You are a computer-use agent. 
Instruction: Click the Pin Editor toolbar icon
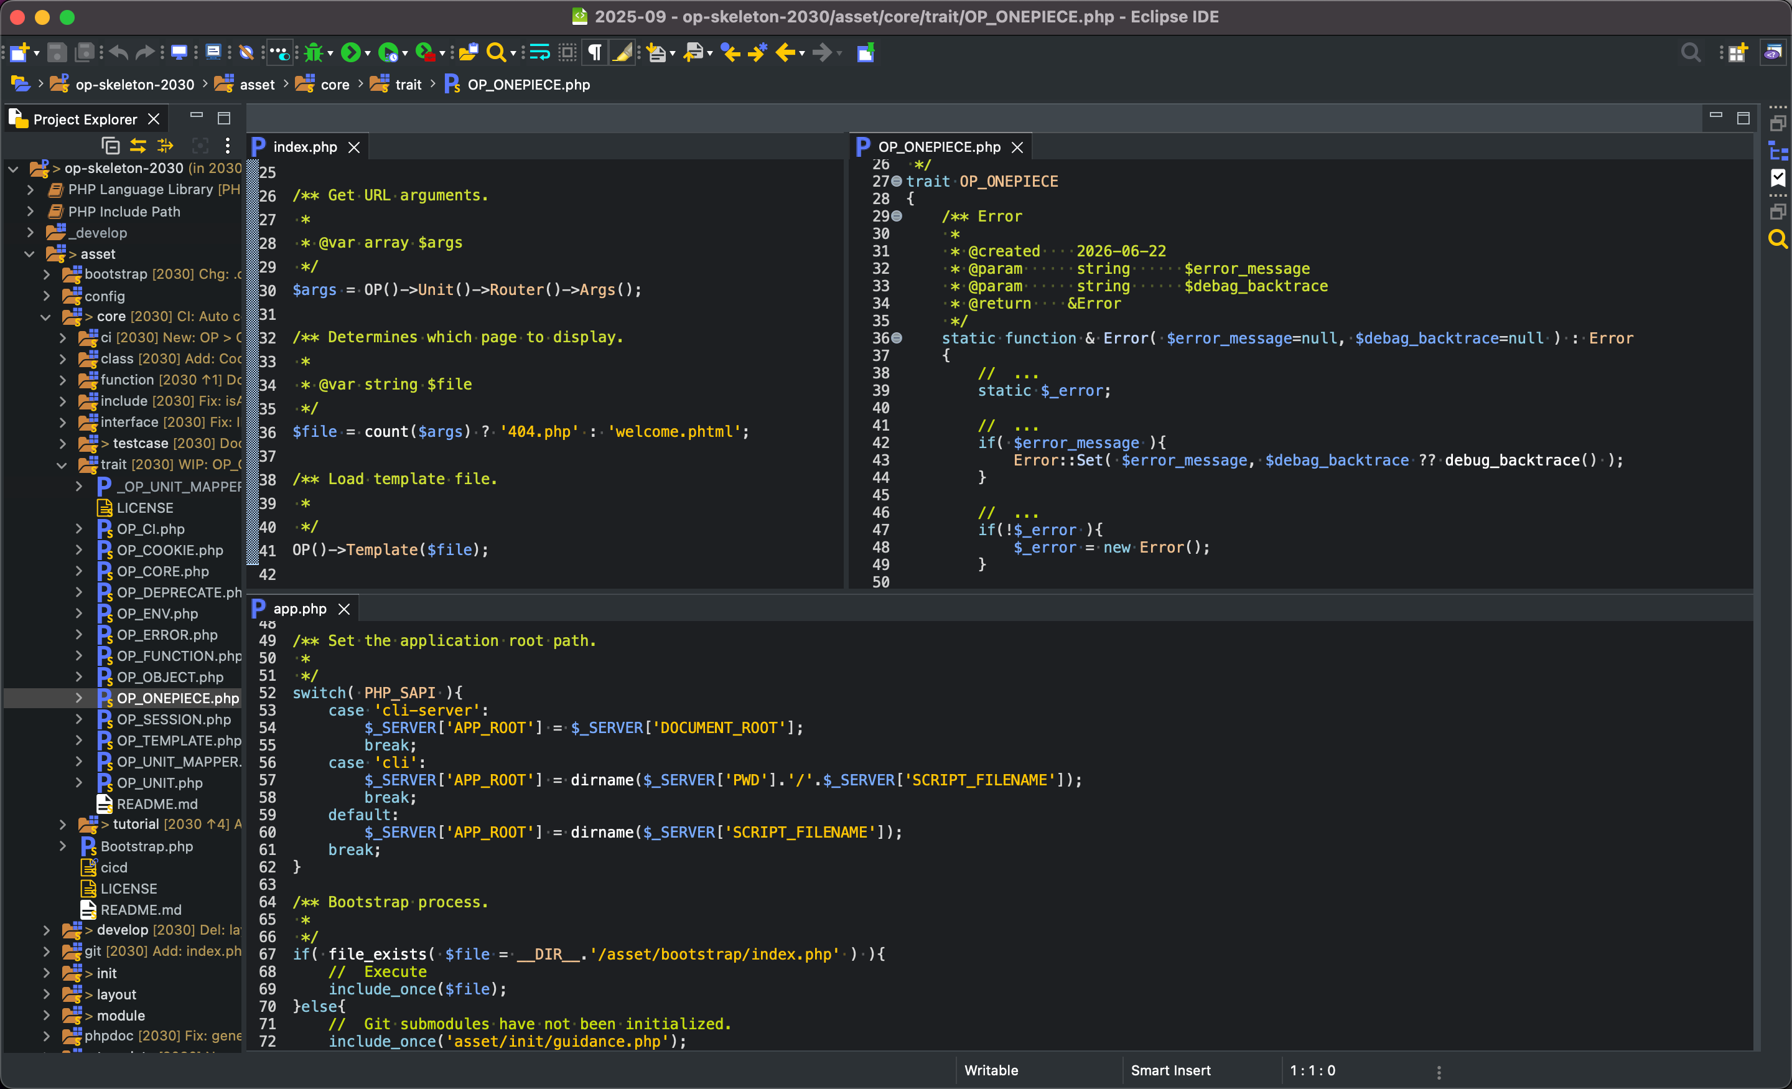pyautogui.click(x=866, y=52)
